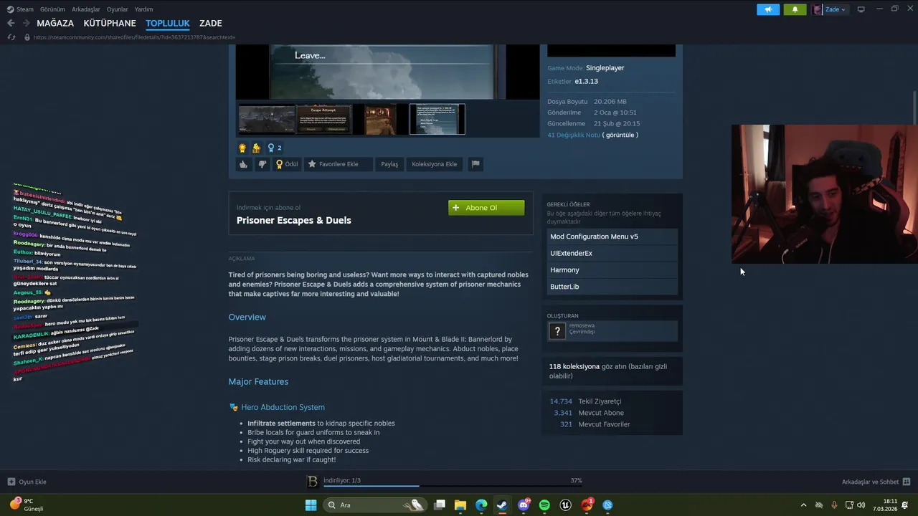Click the blue ribbon award icon
This screenshot has height=516, width=918.
(x=271, y=148)
